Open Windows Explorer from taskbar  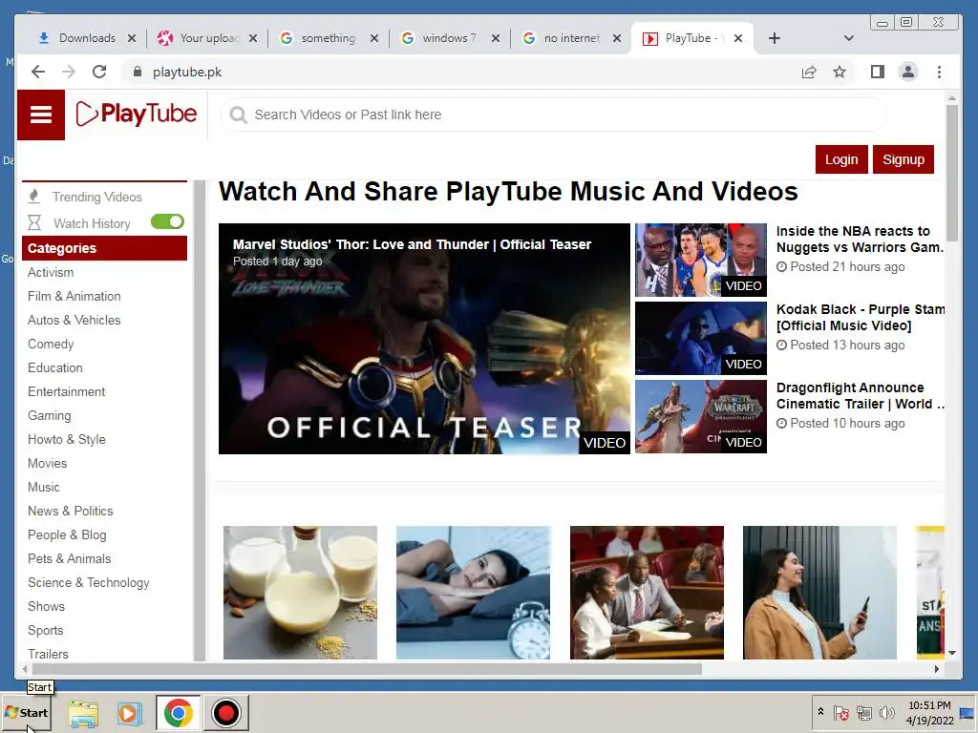83,713
